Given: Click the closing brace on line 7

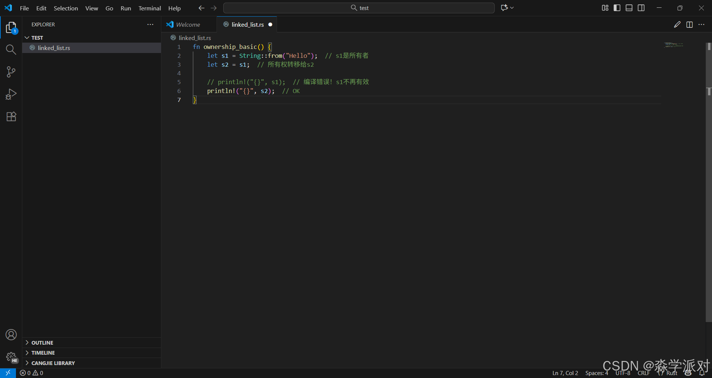Looking at the screenshot, I should point(195,100).
